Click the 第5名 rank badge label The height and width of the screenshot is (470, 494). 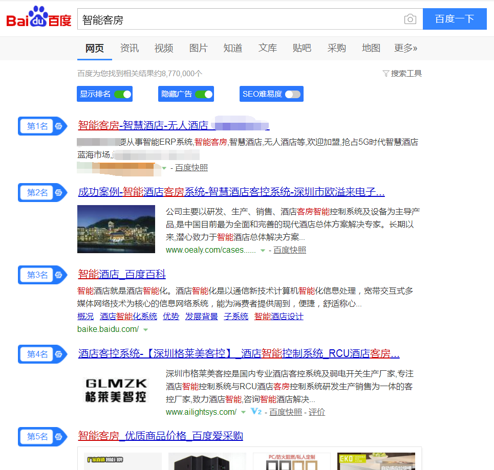click(37, 437)
